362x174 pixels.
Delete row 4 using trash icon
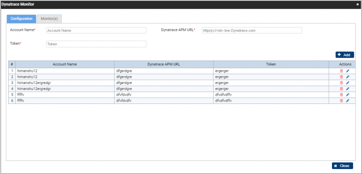(x=341, y=89)
